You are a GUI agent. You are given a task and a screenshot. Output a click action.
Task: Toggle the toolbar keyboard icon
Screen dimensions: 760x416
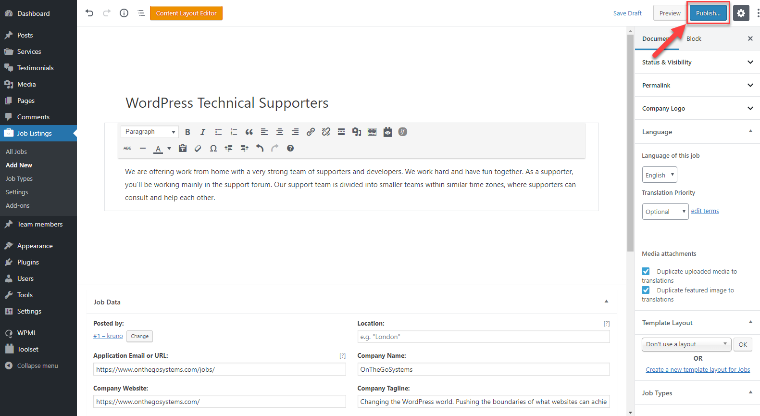(x=372, y=132)
